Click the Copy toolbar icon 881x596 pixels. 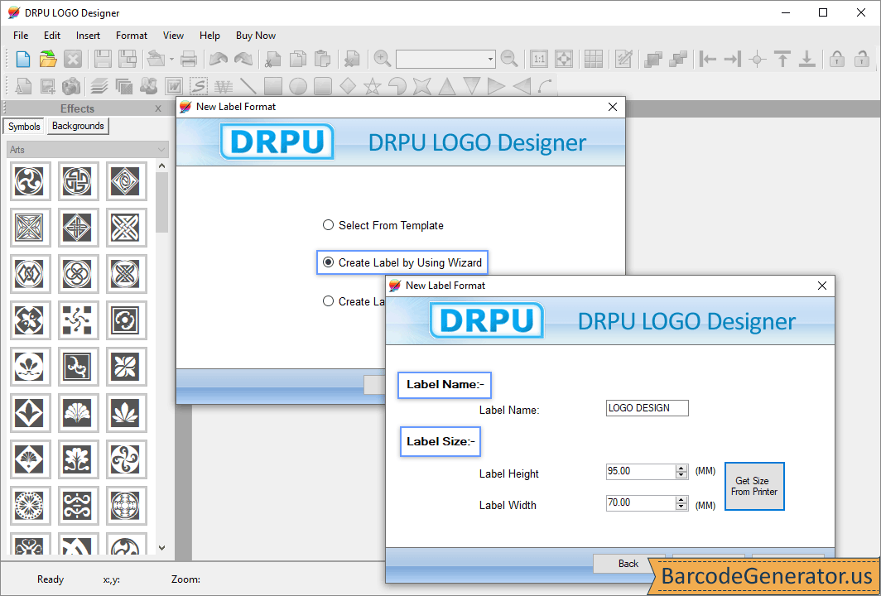tap(298, 59)
